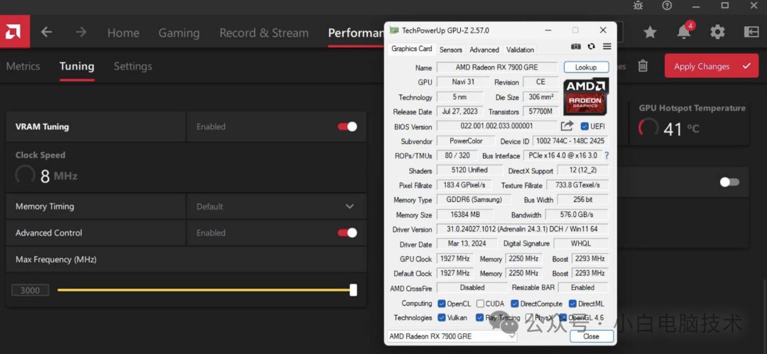Click BIOS export share icon

(567, 126)
